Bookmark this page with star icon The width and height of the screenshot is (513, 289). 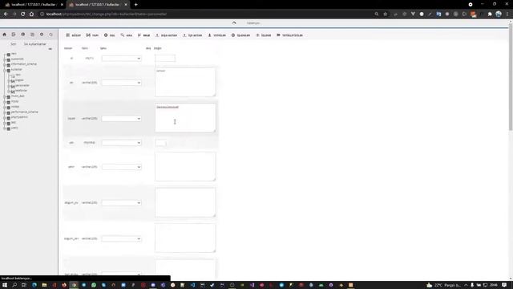click(x=386, y=14)
